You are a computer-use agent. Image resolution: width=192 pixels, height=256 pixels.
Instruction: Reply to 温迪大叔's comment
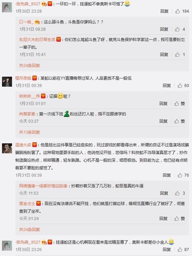[167, 175]
